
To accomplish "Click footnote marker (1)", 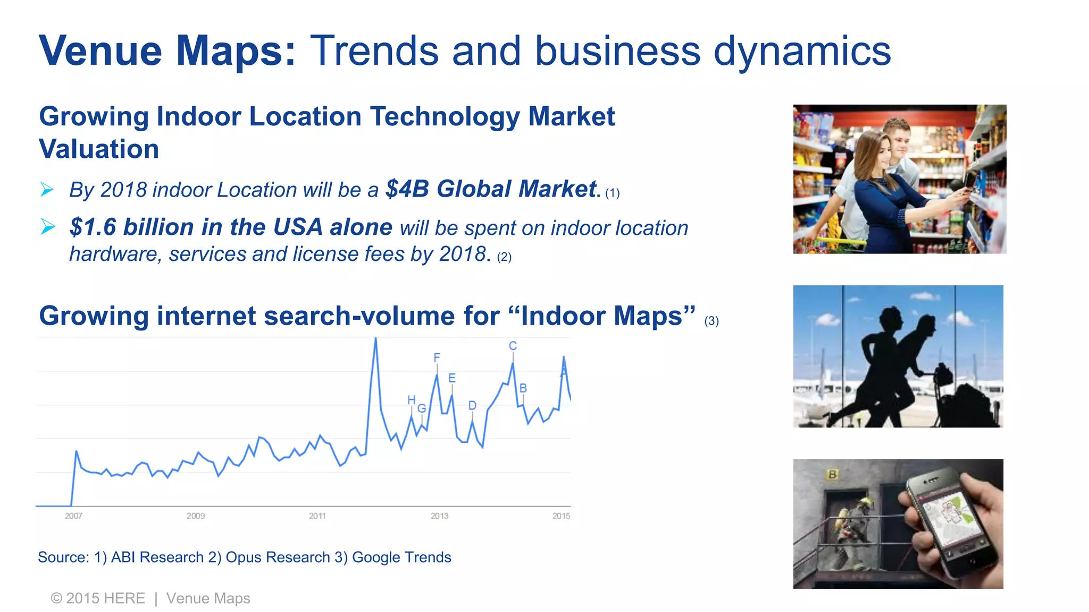I will [613, 193].
